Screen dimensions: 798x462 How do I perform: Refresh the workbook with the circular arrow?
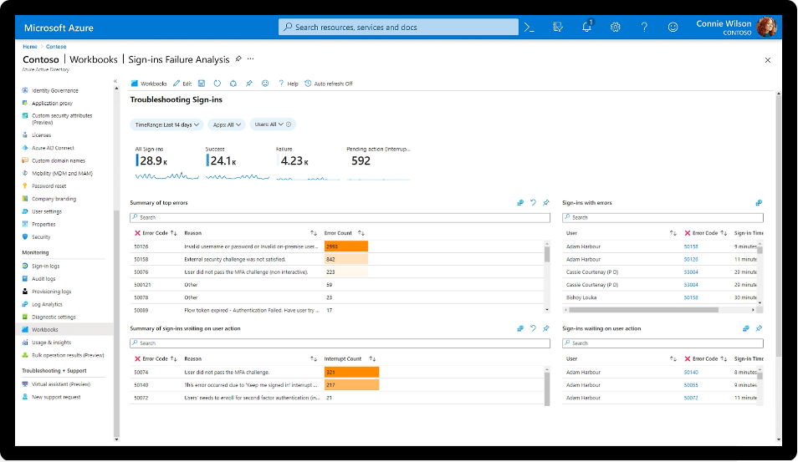[217, 84]
